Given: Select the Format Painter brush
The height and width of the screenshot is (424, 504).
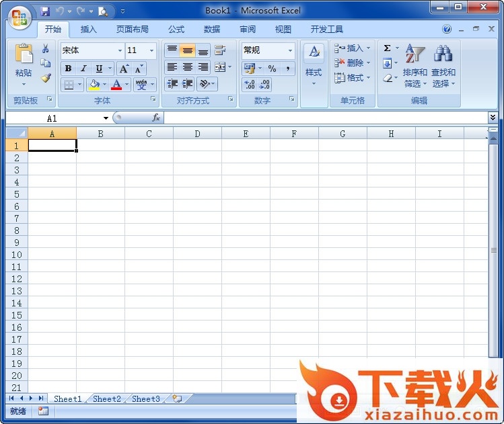Looking at the screenshot, I should [46, 78].
